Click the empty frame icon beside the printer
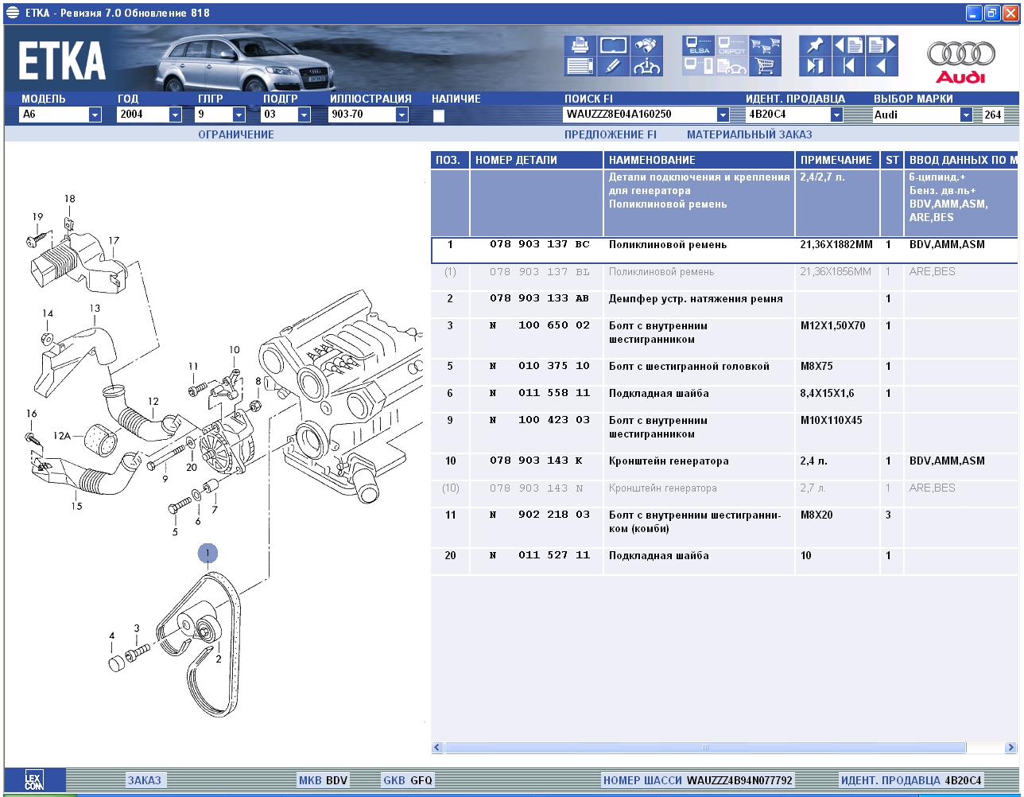The width and height of the screenshot is (1024, 797). coord(613,45)
